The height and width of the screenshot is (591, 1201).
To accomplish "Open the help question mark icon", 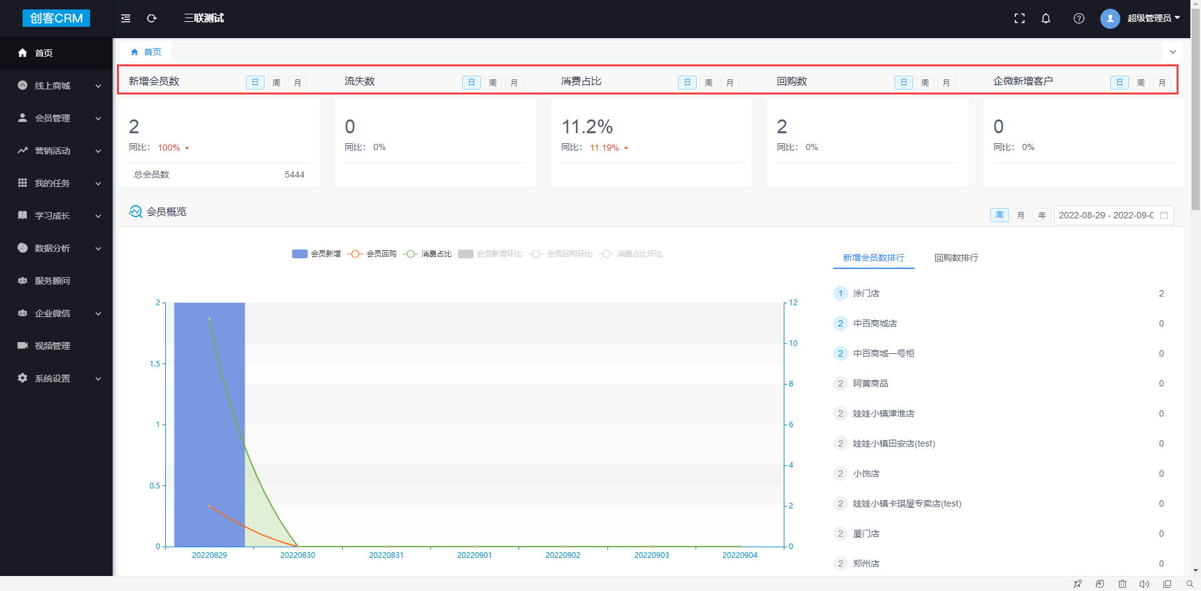I will click(x=1079, y=19).
